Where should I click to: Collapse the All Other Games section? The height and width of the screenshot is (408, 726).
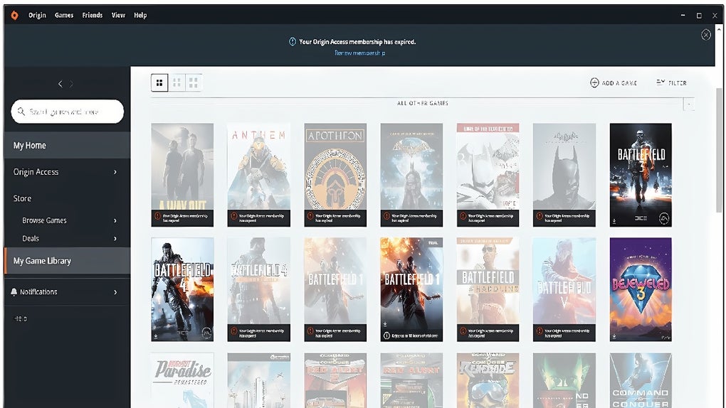click(x=688, y=104)
